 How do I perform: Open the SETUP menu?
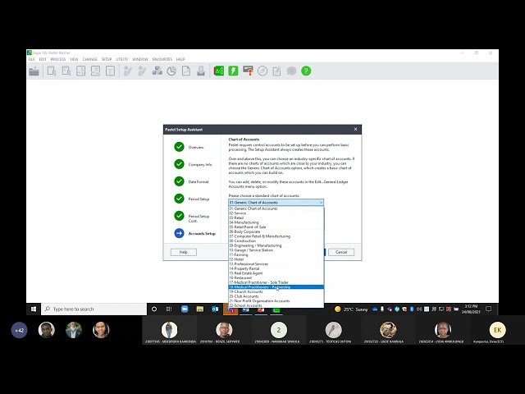tap(107, 59)
